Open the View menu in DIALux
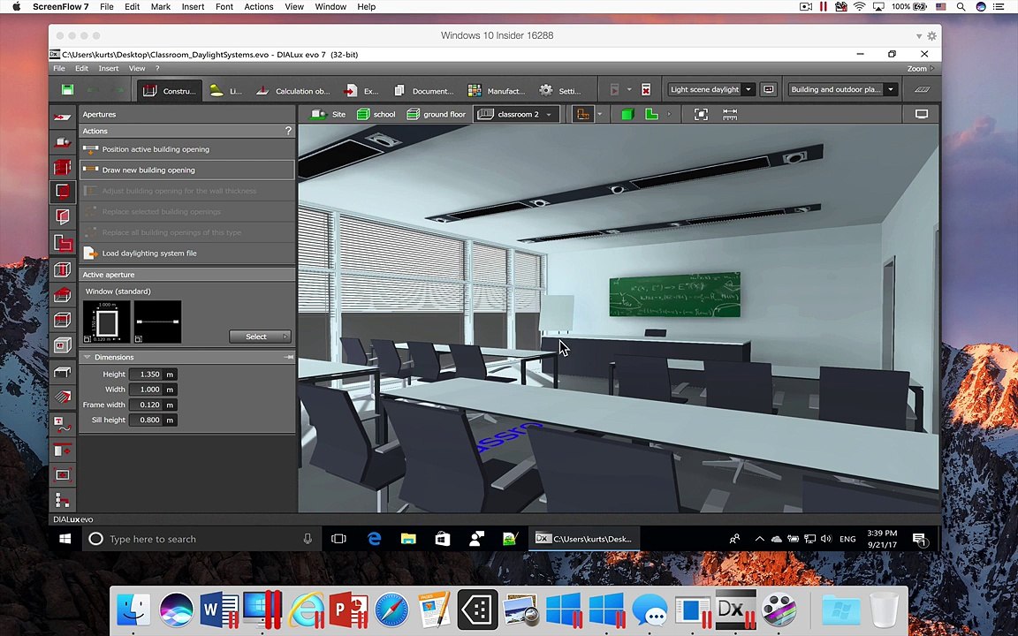1018x636 pixels. tap(137, 68)
